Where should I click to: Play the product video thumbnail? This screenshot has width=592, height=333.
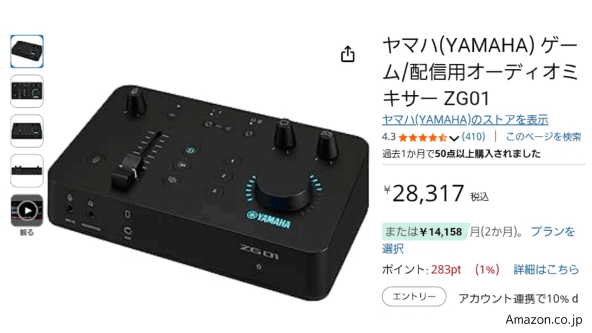[x=27, y=210]
